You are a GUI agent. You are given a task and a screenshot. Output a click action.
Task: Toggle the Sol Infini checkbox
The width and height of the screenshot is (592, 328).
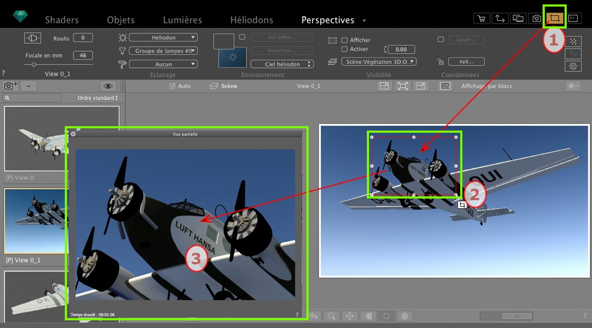(242, 37)
